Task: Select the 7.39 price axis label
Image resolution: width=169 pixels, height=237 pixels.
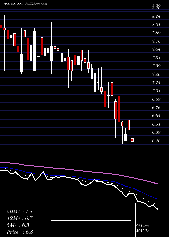Action: (x=156, y=66)
